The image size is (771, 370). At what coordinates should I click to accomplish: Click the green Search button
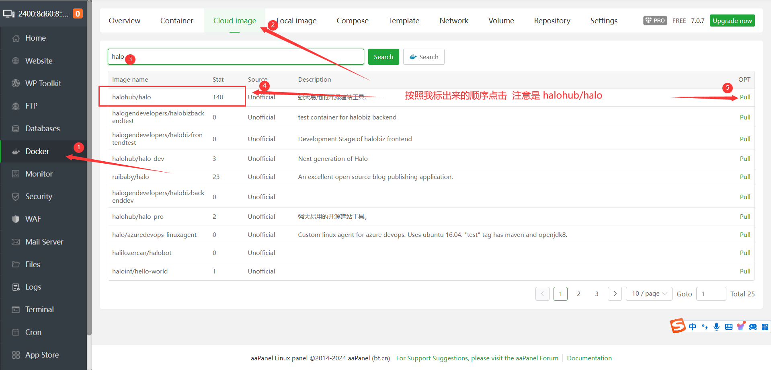click(x=383, y=57)
